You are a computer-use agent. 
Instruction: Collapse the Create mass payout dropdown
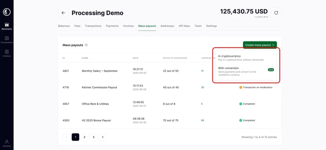tap(260, 45)
